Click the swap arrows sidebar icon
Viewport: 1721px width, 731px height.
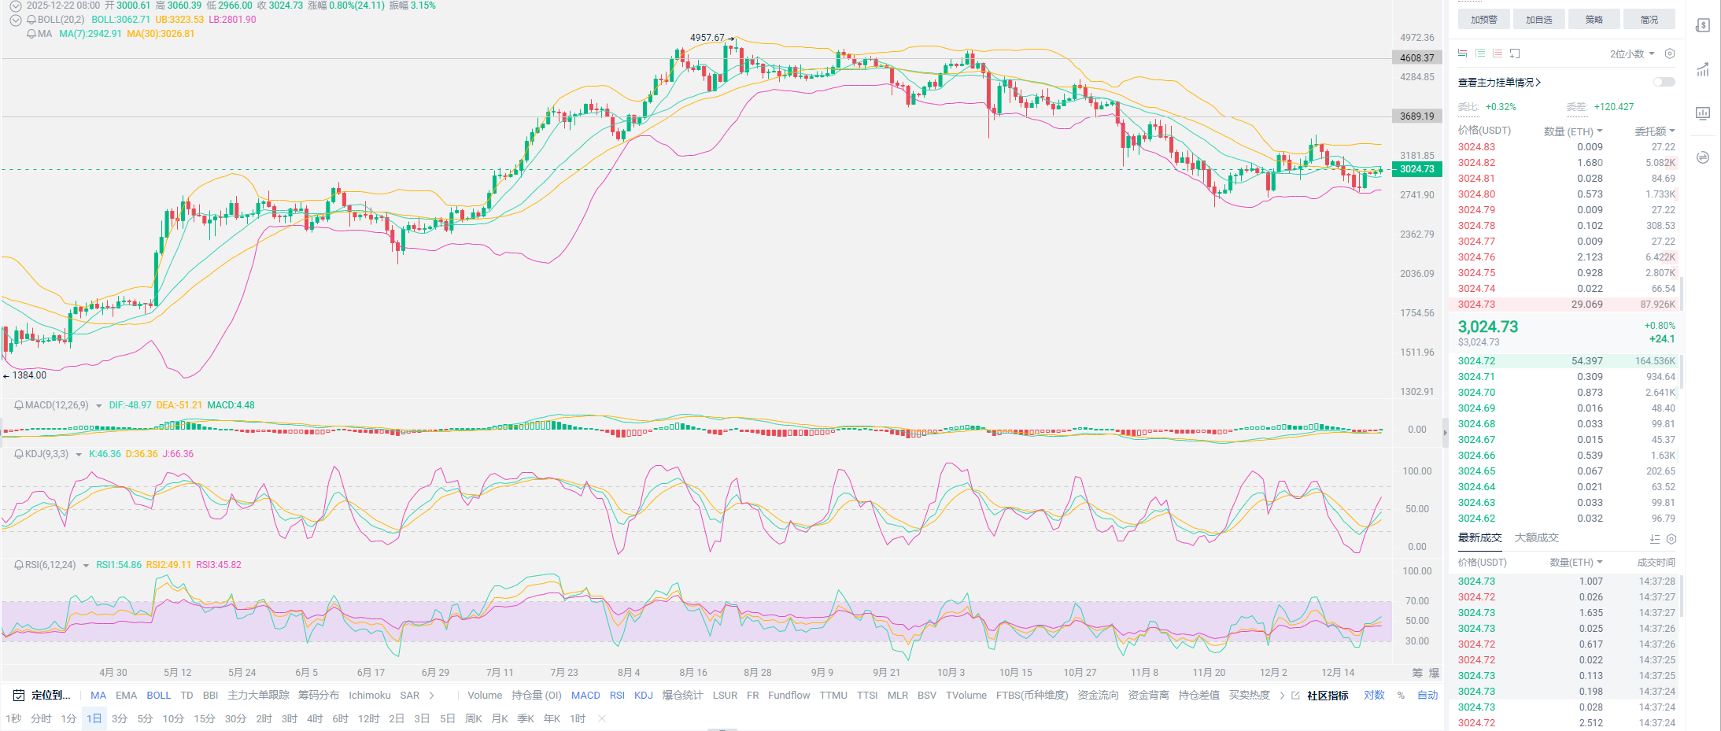click(x=1703, y=157)
